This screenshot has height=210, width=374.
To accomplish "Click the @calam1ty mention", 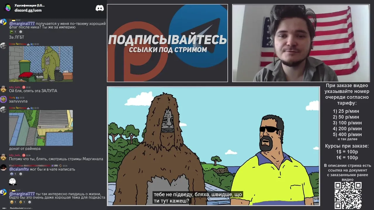I will (19, 169).
